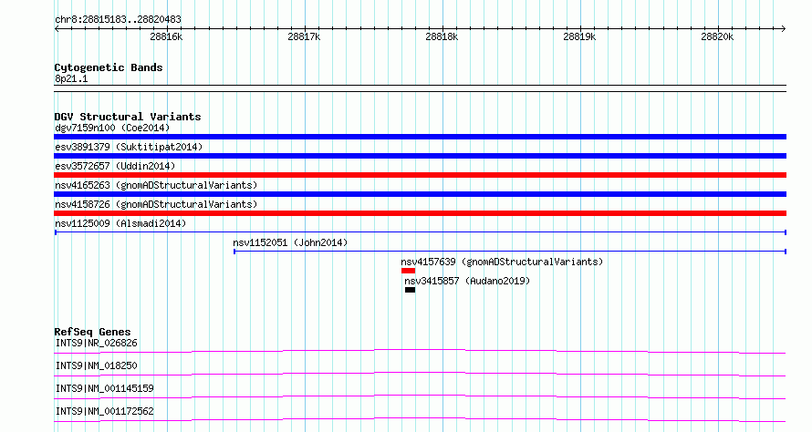Select the 28817k ruler tick label
The width and height of the screenshot is (812, 432).
tap(304, 36)
